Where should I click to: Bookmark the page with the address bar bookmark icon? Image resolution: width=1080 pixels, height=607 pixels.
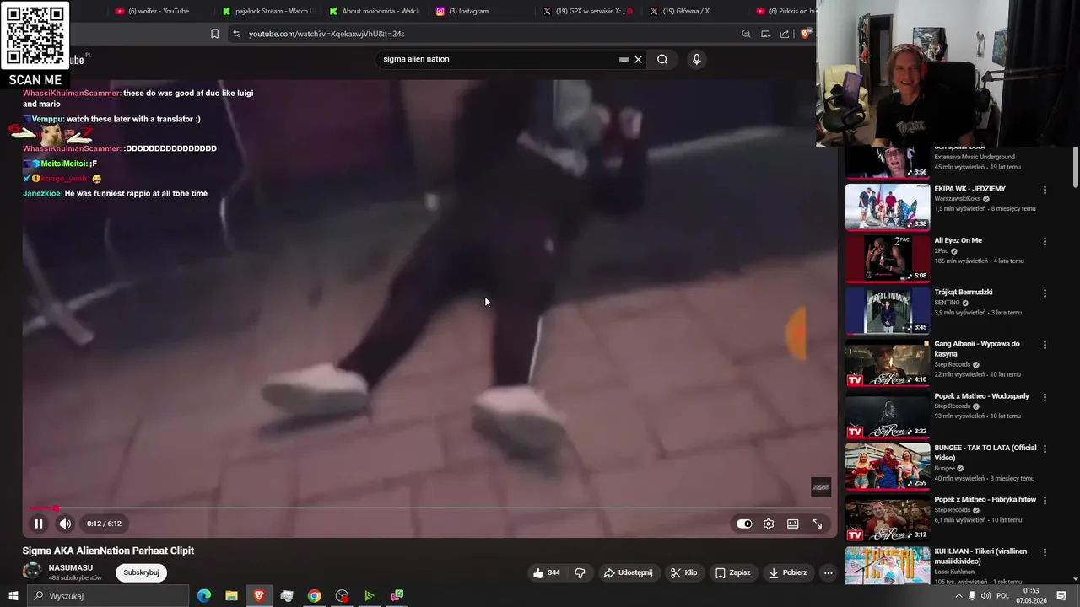214,34
